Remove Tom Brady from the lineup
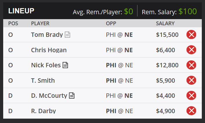The image size is (205, 123). (x=191, y=35)
